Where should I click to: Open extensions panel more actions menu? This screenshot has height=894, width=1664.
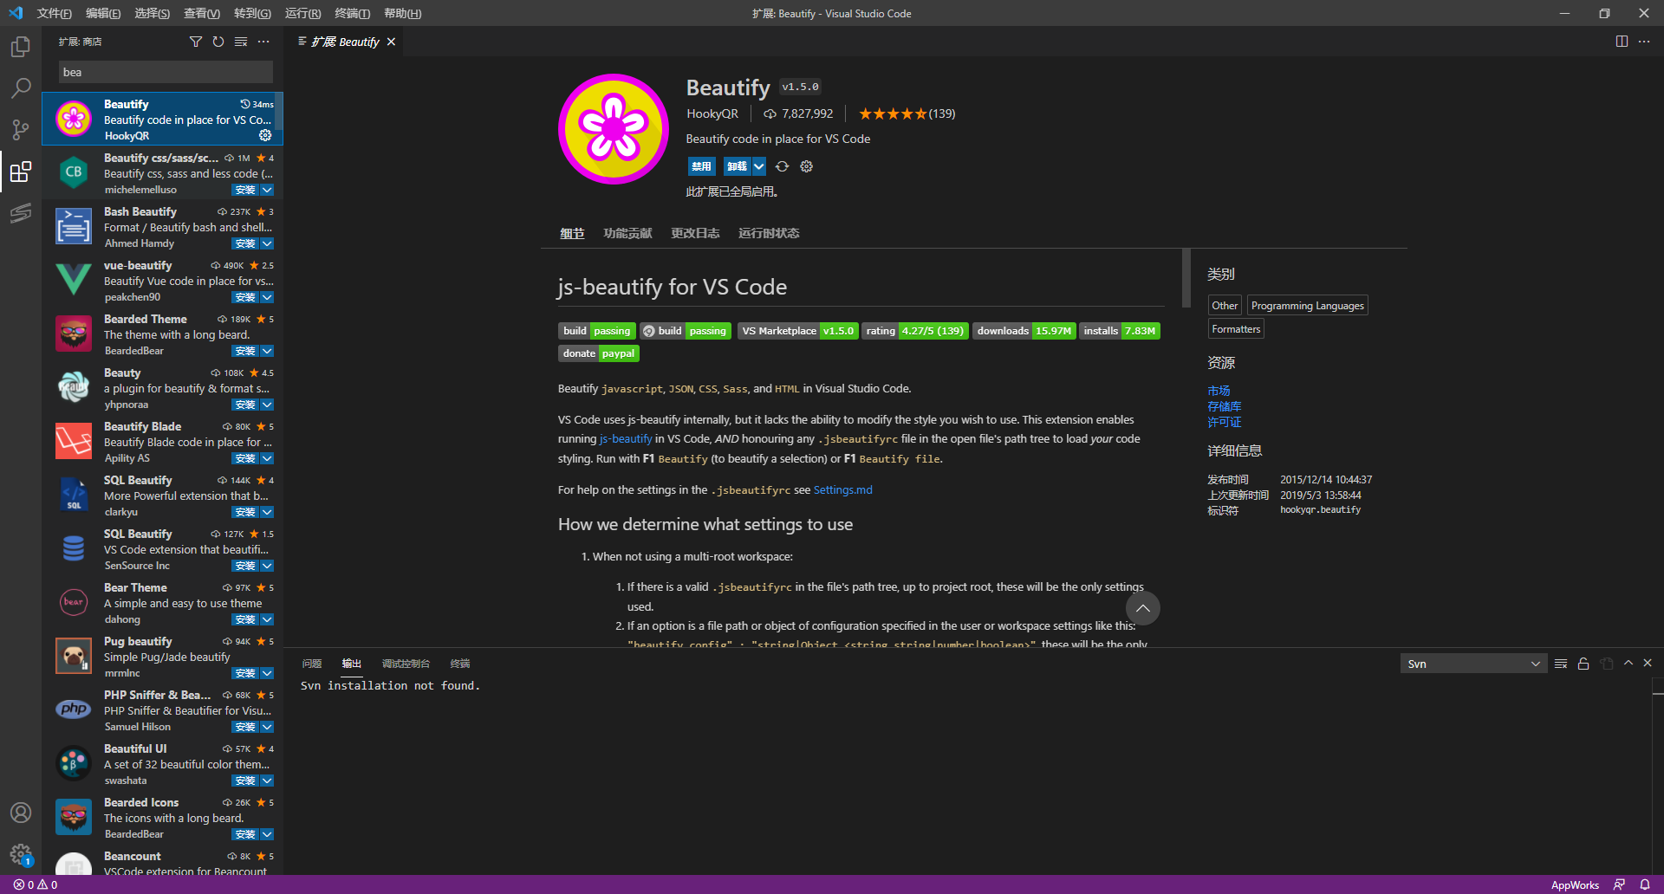pos(263,42)
